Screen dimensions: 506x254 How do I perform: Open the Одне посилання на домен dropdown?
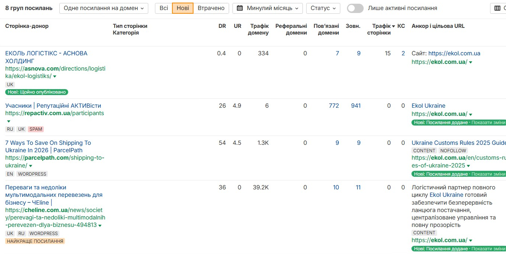(103, 8)
